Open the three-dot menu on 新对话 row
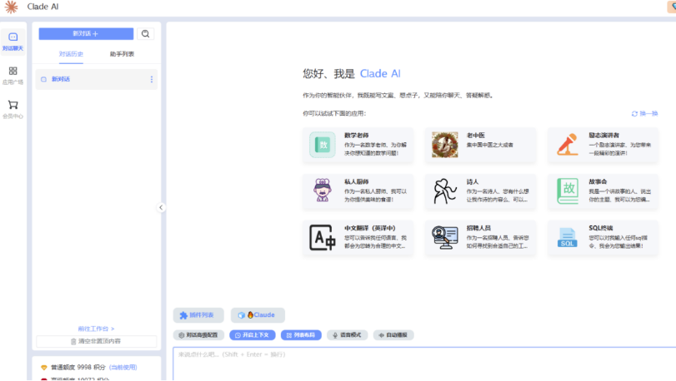This screenshot has height=381, width=676. tap(152, 80)
